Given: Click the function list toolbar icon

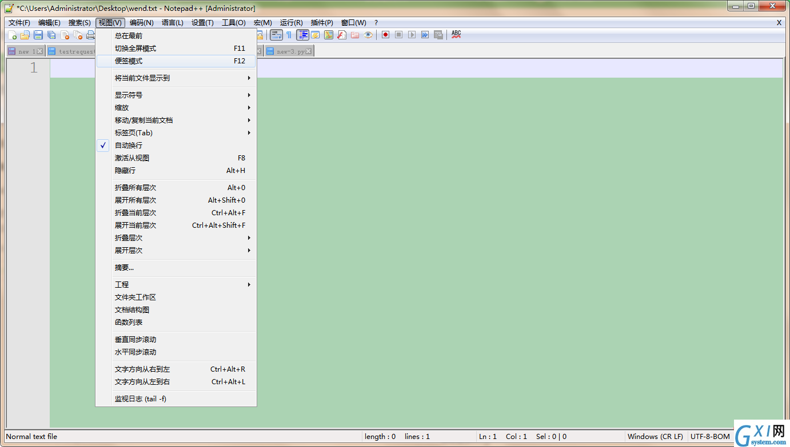Looking at the screenshot, I should [x=342, y=35].
